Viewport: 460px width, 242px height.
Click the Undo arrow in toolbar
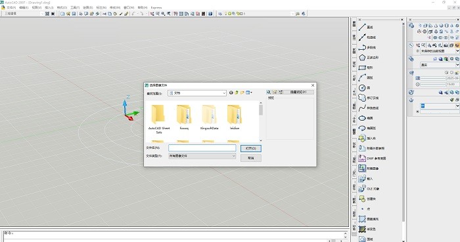[x=133, y=14]
